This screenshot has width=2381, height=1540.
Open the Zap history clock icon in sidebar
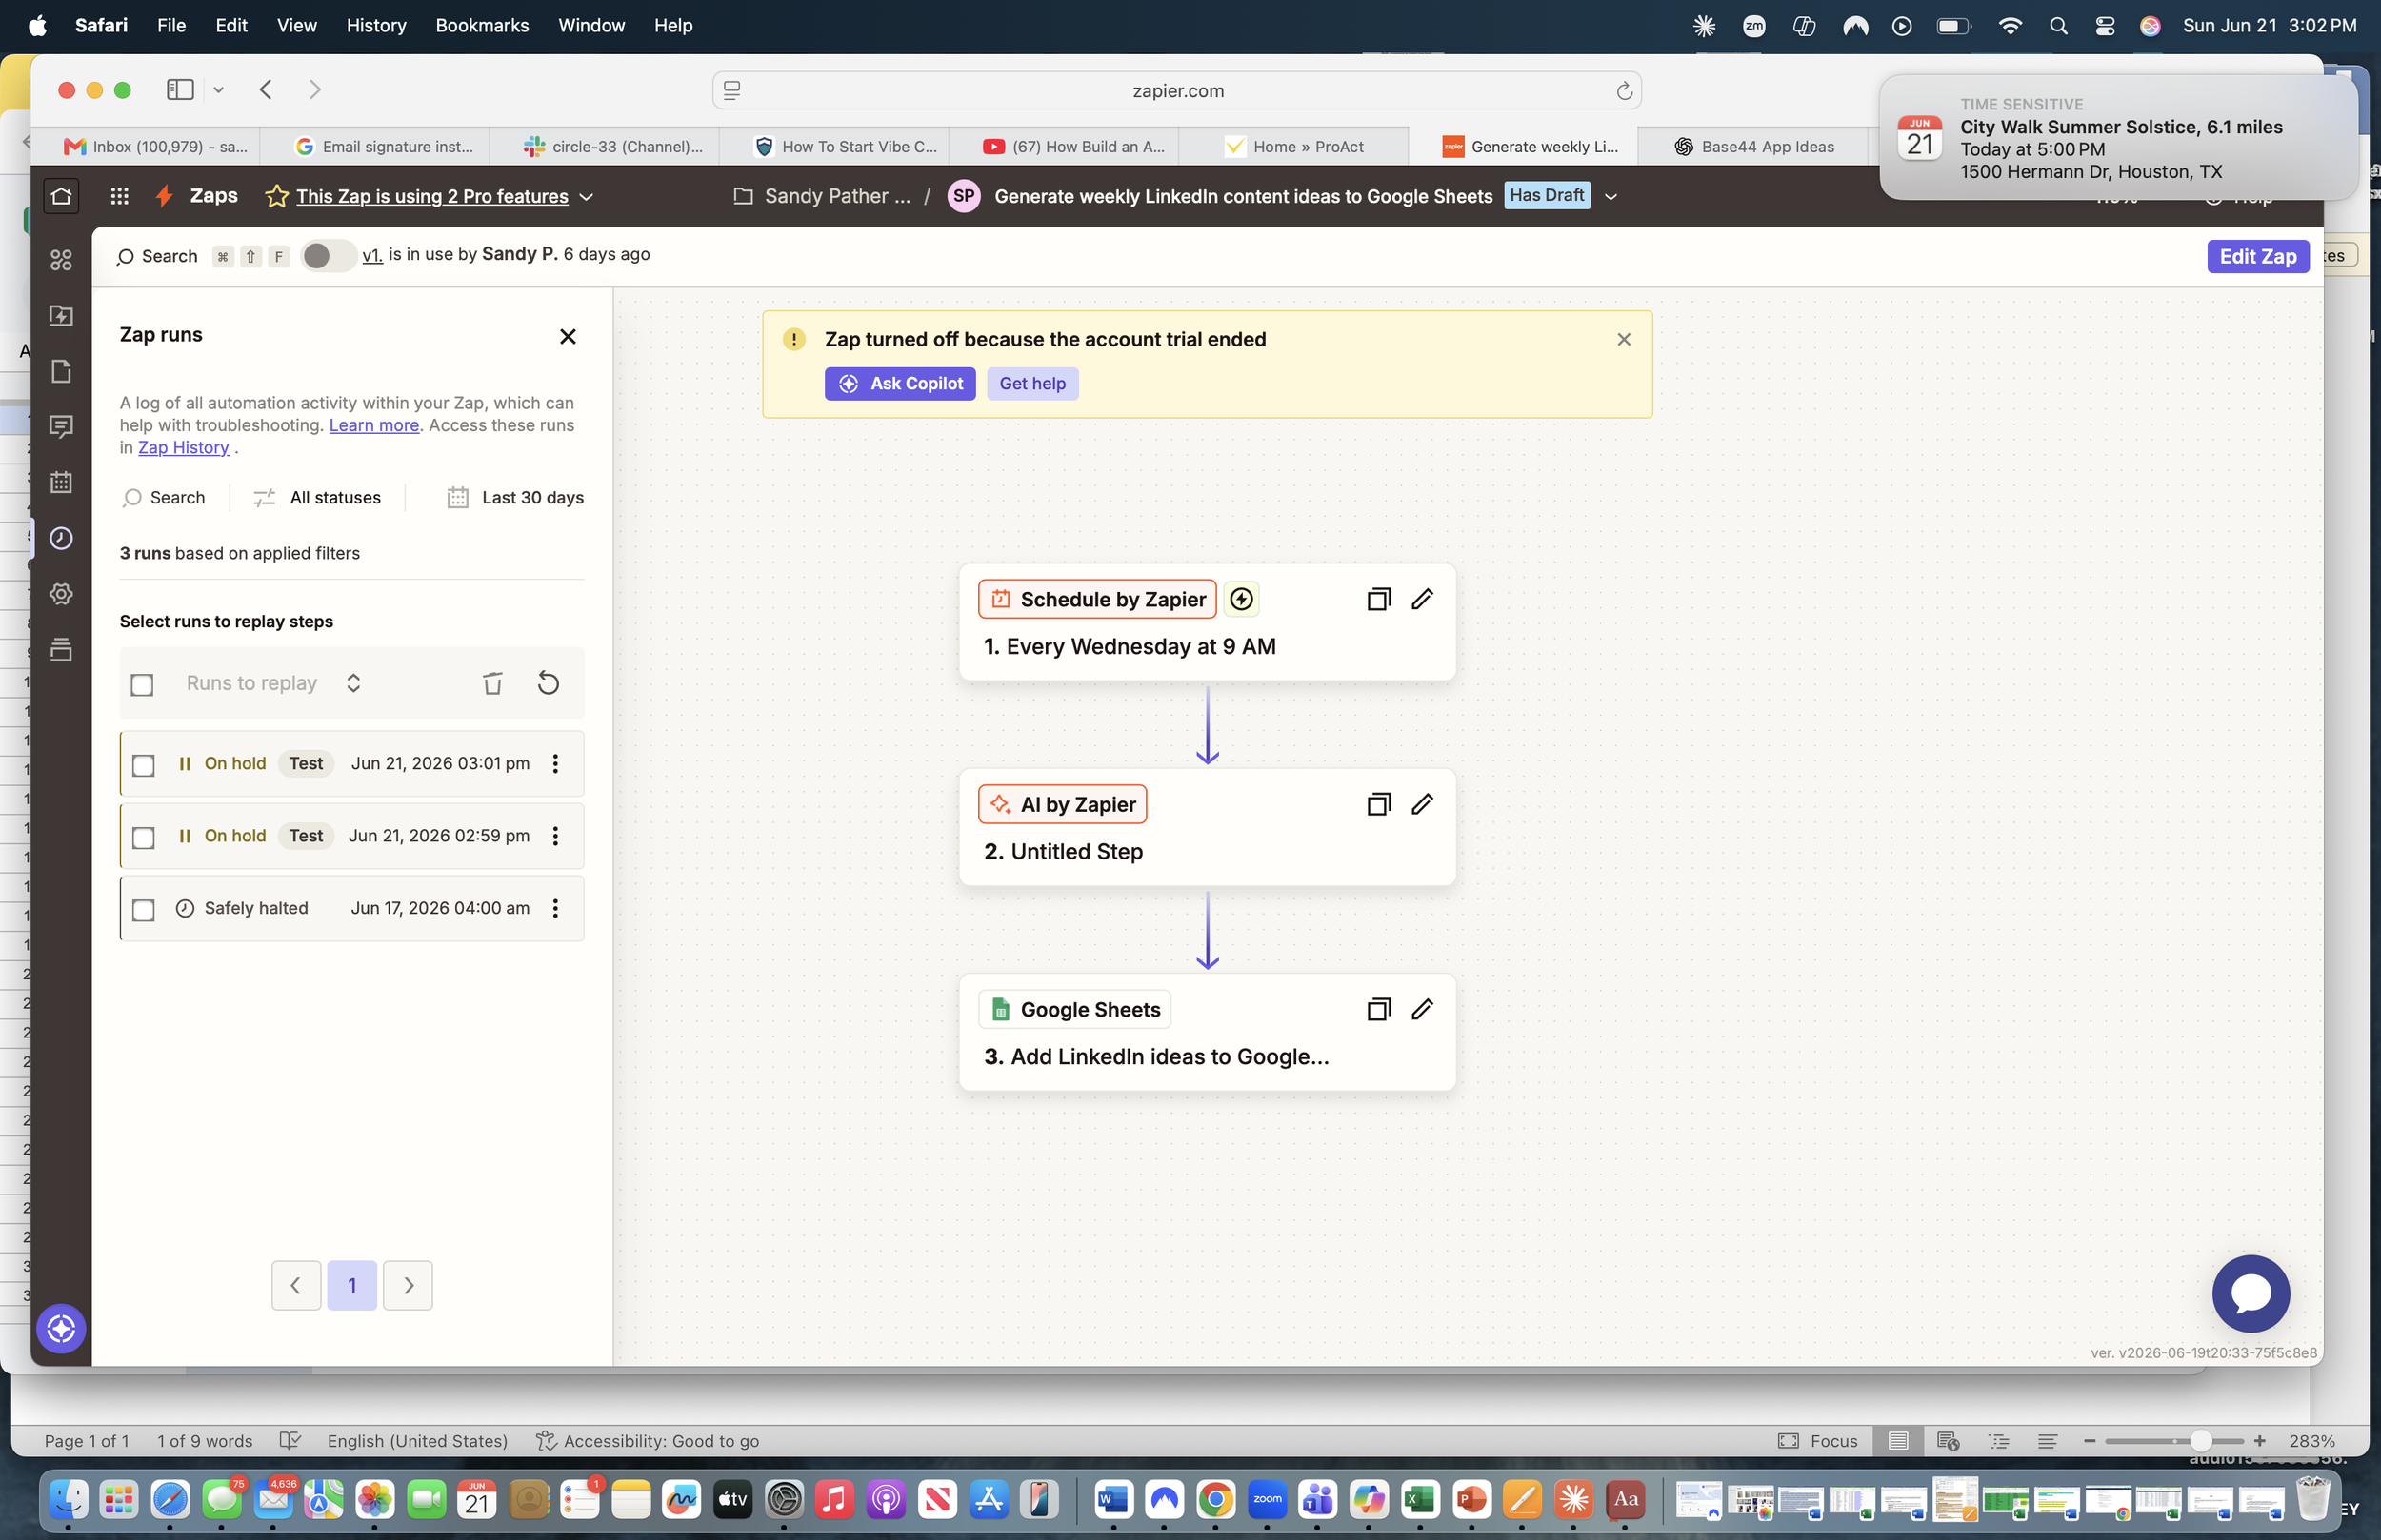61,538
